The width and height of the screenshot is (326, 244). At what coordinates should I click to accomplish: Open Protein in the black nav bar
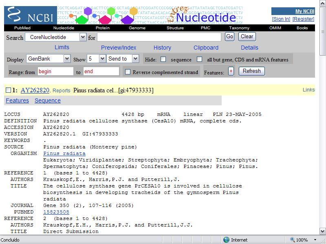click(103, 28)
